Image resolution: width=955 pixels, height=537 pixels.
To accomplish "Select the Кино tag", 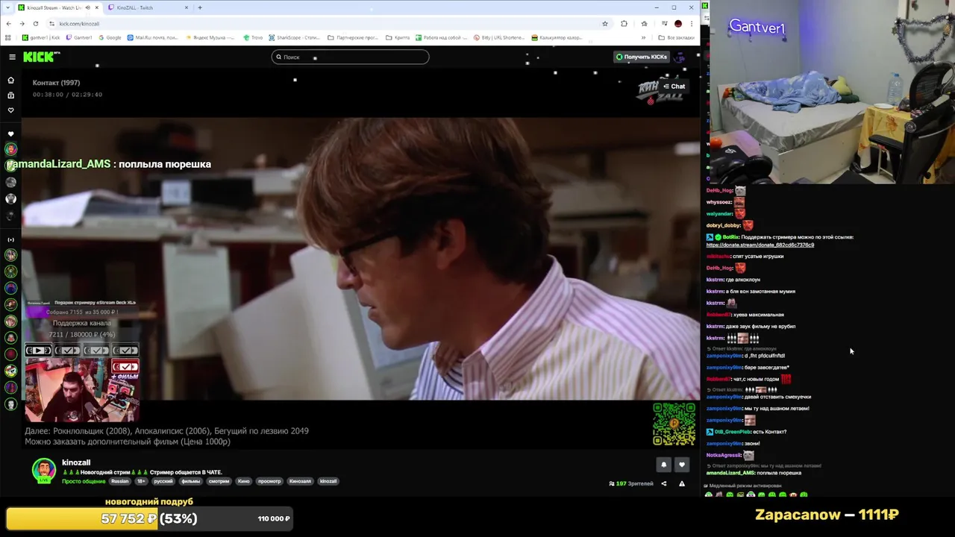I will pos(243,481).
